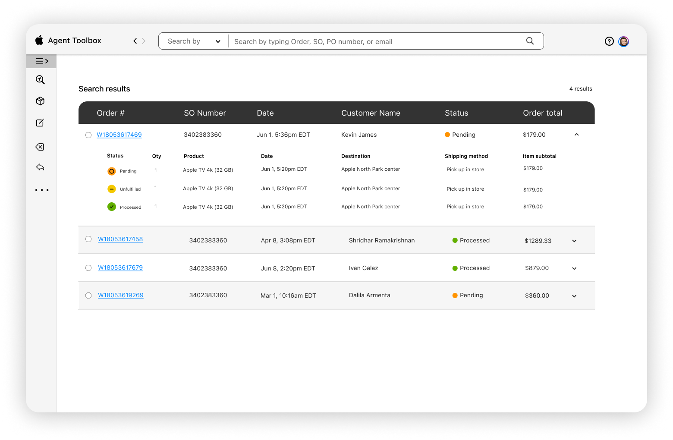This screenshot has width=673, height=440.
Task: Collapse the Kevin James order details
Action: [x=576, y=135]
